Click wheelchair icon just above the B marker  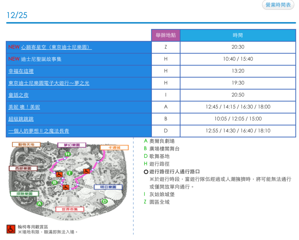point(60,174)
